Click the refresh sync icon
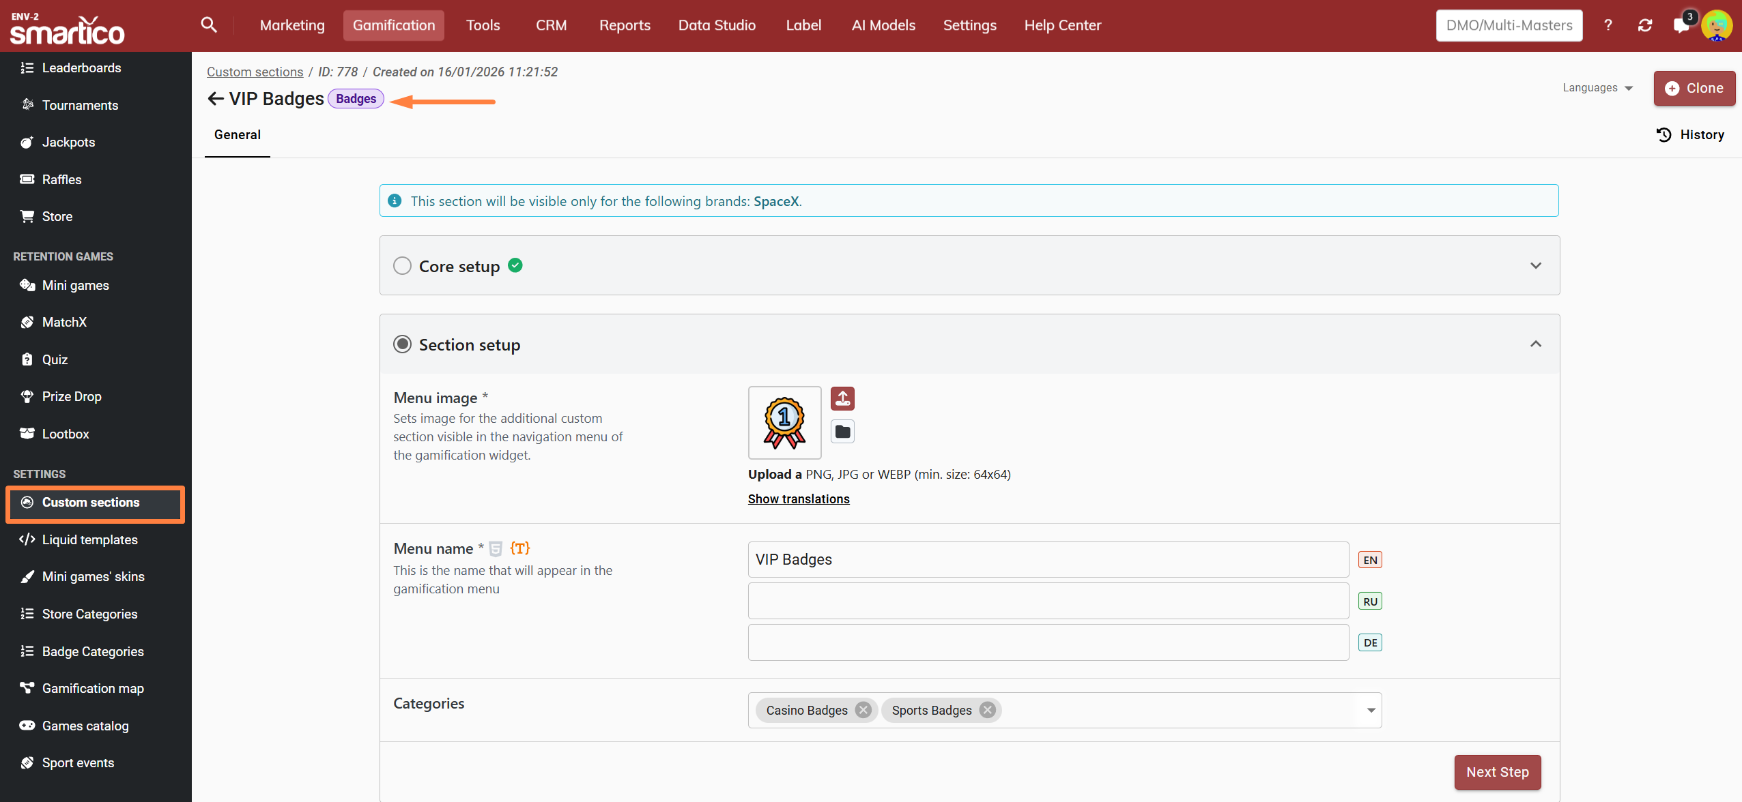 [1645, 25]
